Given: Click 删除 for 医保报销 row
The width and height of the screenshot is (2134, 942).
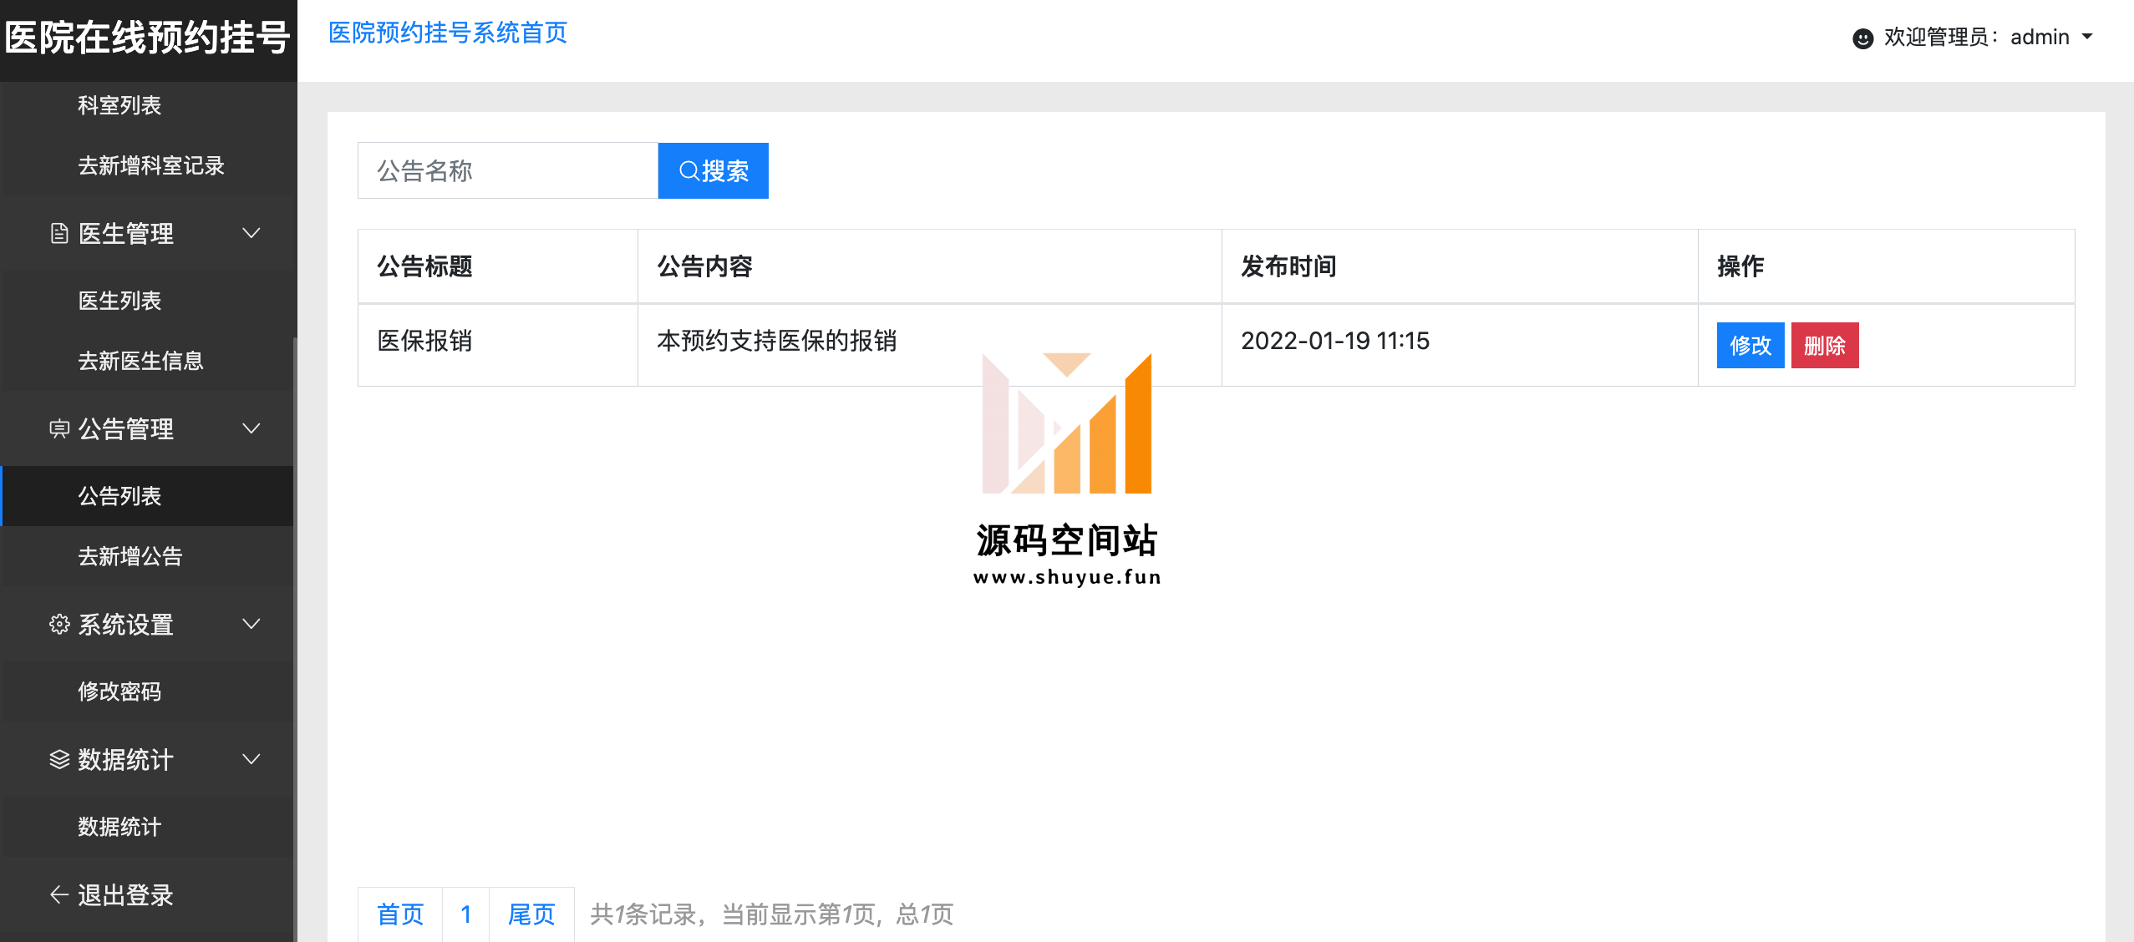Looking at the screenshot, I should pyautogui.click(x=1825, y=345).
